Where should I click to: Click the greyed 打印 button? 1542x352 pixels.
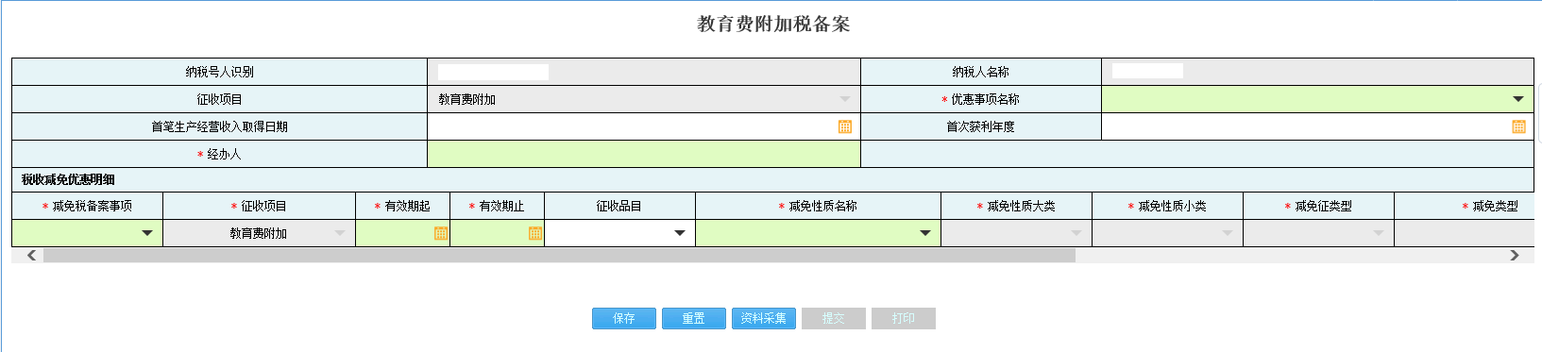(904, 318)
